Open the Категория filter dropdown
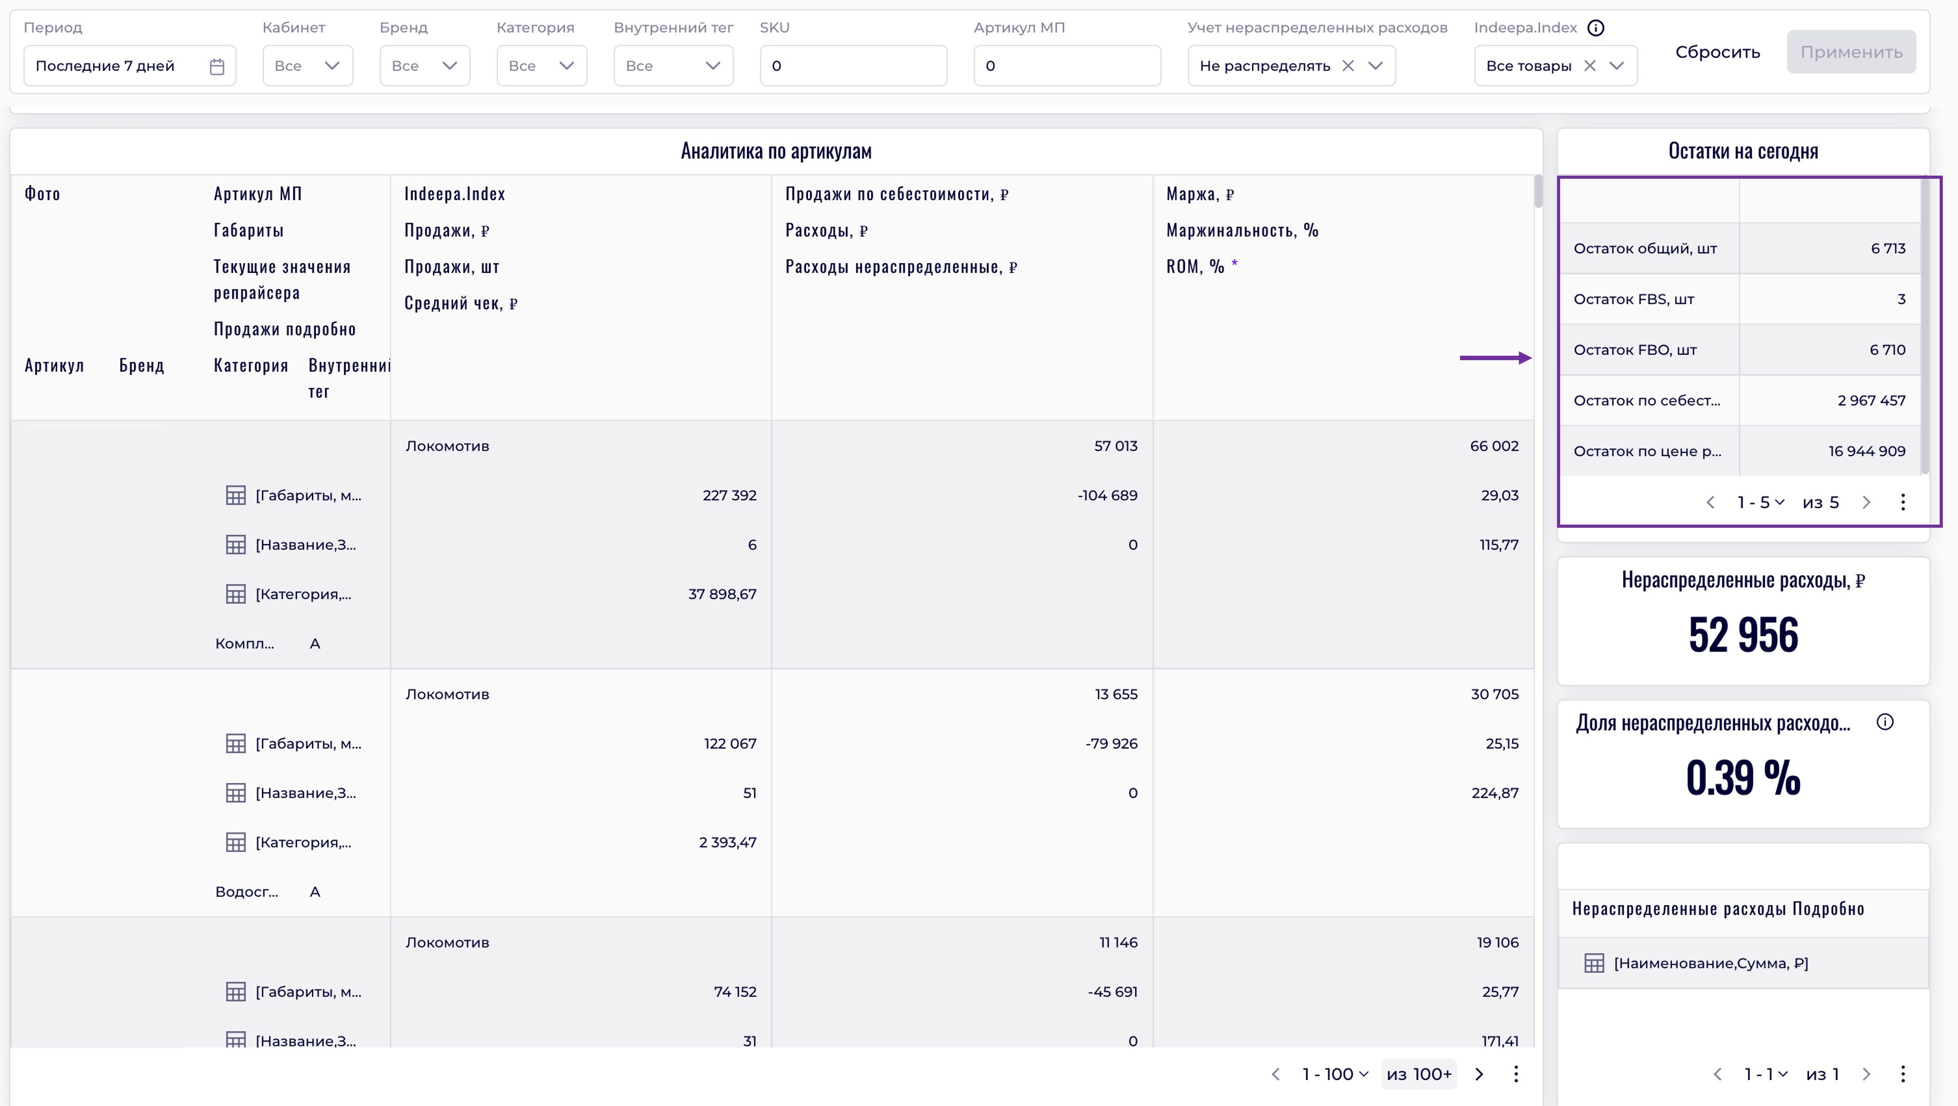Screen dimensions: 1958x1106 coord(541,66)
